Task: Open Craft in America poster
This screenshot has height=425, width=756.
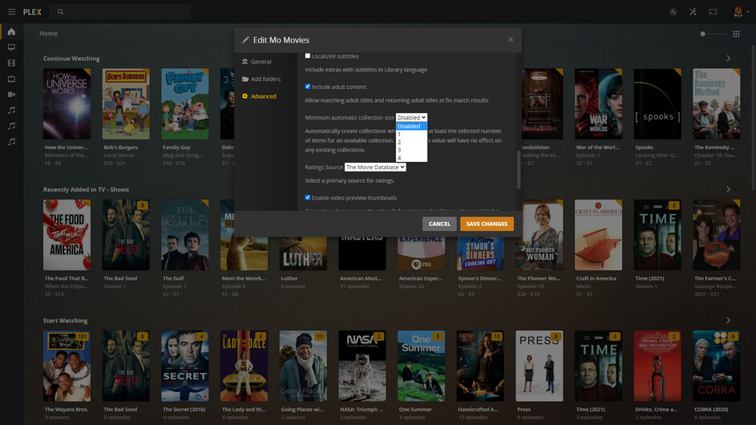Action: coord(598,235)
